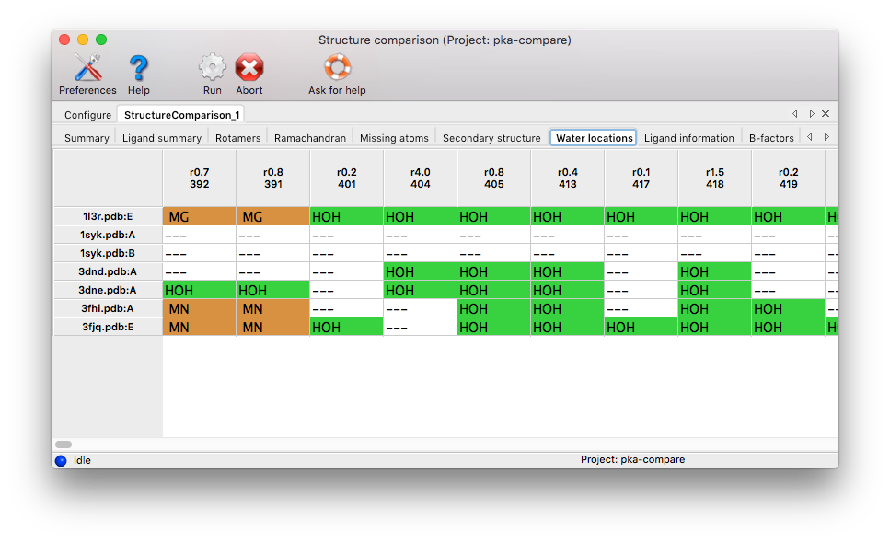The width and height of the screenshot is (890, 542).
Task: Switch to the Configure tab
Action: click(x=87, y=115)
